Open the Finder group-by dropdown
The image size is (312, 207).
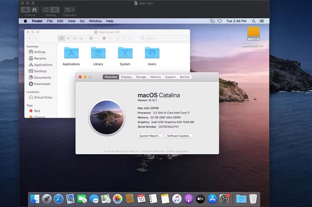[x=93, y=38]
